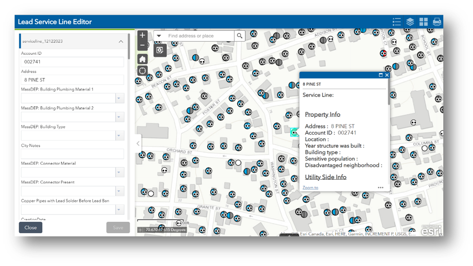Zoom out with the minus button
The image size is (473, 266).
(x=143, y=45)
